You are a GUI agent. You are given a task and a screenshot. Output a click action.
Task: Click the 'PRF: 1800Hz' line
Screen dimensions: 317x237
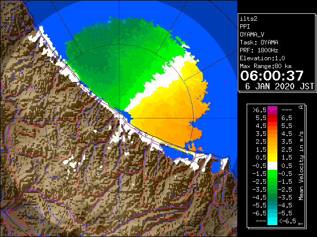(x=259, y=50)
